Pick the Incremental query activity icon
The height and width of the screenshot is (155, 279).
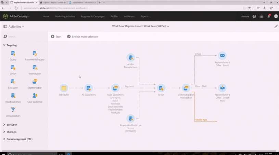tap(35, 53)
